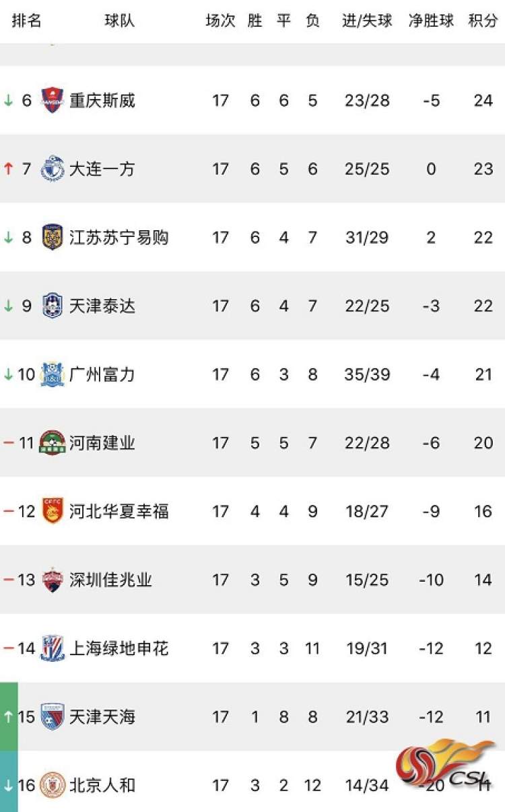Click the 大连一方 club logo
Image resolution: width=505 pixels, height=812 pixels.
coord(52,168)
